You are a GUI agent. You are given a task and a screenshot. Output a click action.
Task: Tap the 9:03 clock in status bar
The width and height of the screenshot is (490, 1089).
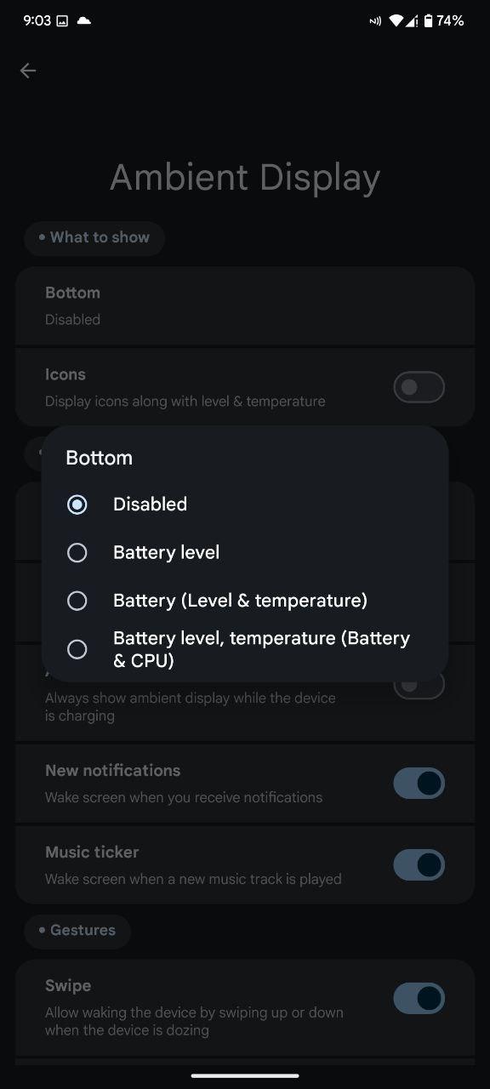pyautogui.click(x=37, y=20)
